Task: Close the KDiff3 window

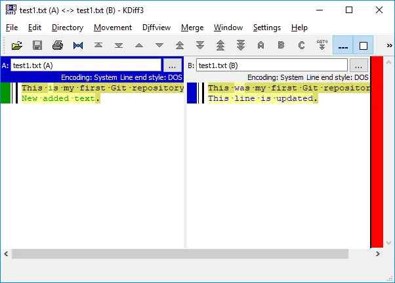Action: 379,10
